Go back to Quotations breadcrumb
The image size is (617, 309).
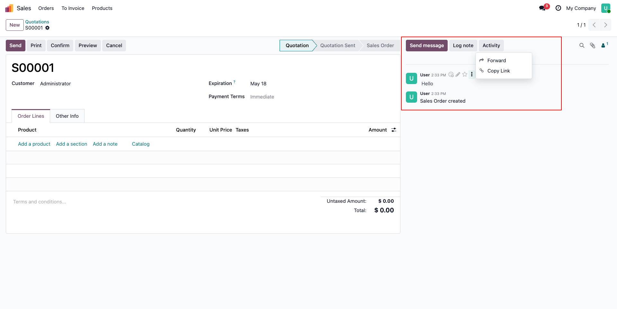click(37, 22)
